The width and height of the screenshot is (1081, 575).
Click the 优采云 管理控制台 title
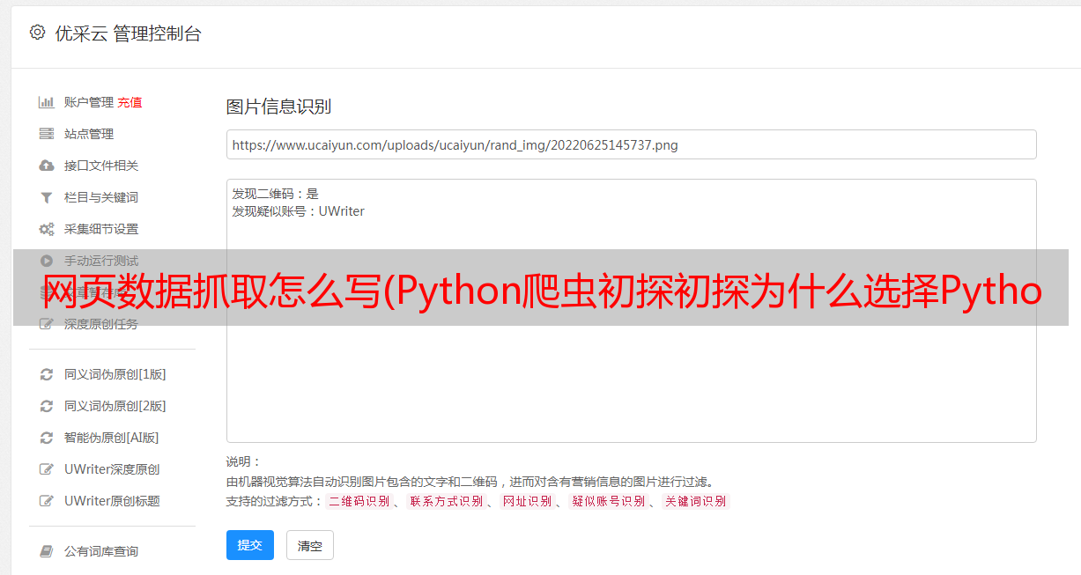pyautogui.click(x=129, y=33)
